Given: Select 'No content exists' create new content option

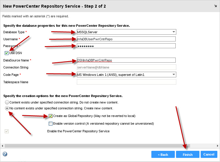Looking at the screenshot, I should pos(7,108).
